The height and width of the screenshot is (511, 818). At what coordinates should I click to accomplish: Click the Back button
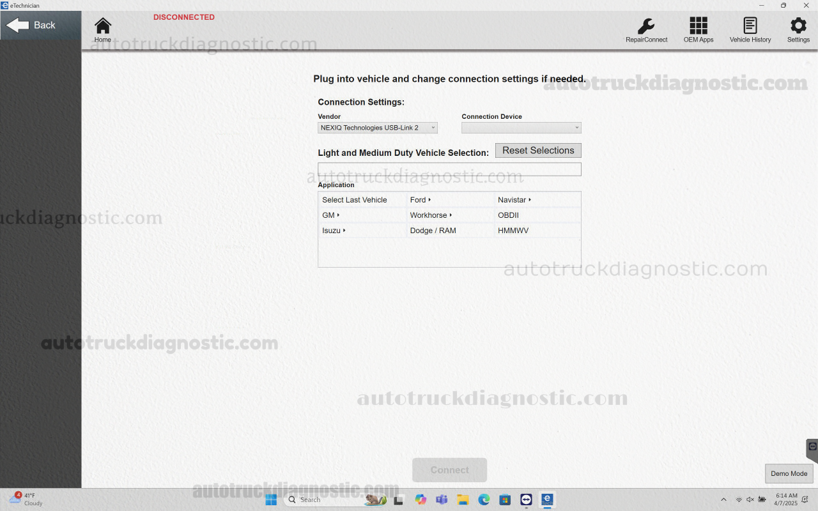[x=40, y=25]
